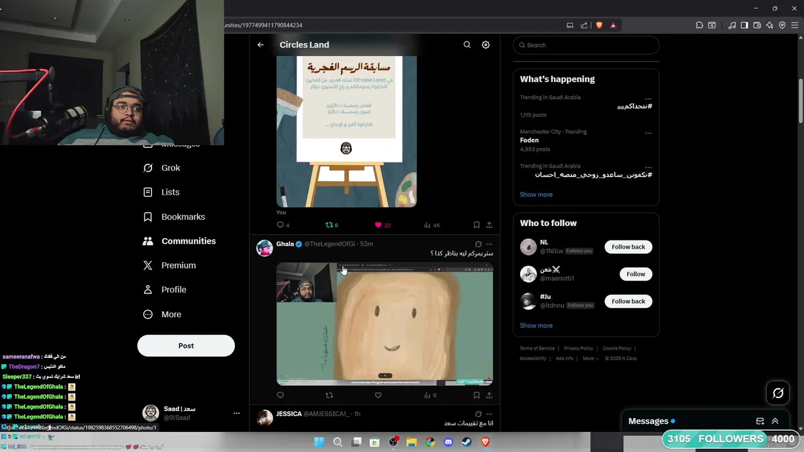Open Bookmarks in the sidebar

tap(174, 217)
